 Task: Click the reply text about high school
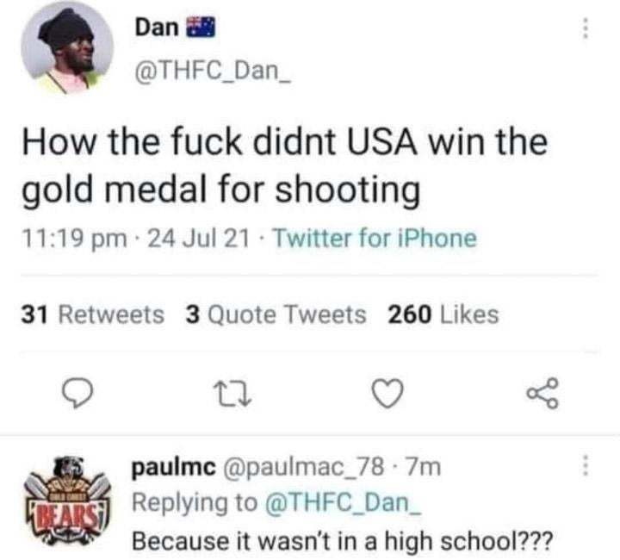[342, 541]
